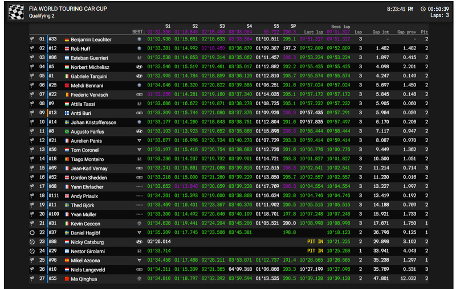The width and height of the screenshot is (456, 289).
Task: Click the 'Laps: 3' counter
Action: [439, 15]
